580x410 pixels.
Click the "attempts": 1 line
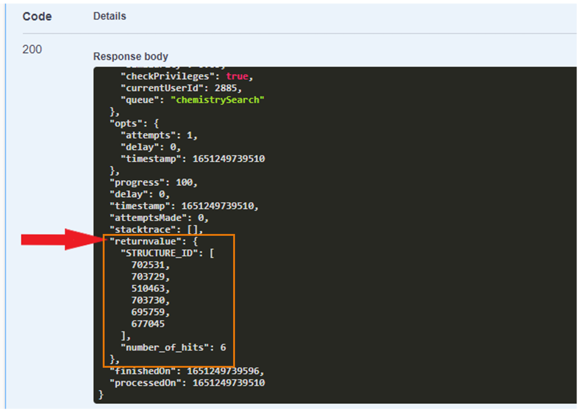point(159,135)
